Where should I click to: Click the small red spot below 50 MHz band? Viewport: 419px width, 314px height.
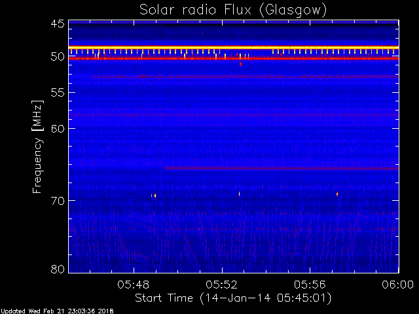pyautogui.click(x=240, y=64)
